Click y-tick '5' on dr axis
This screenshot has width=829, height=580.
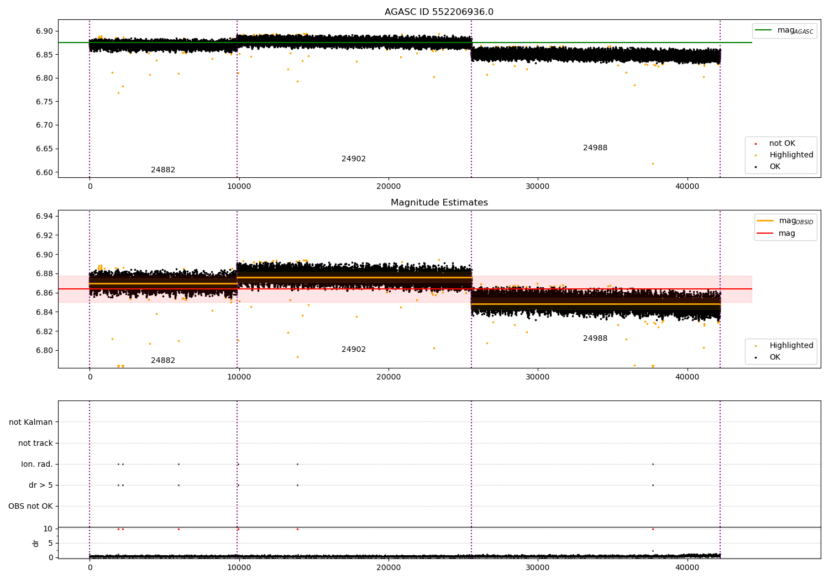[x=50, y=543]
